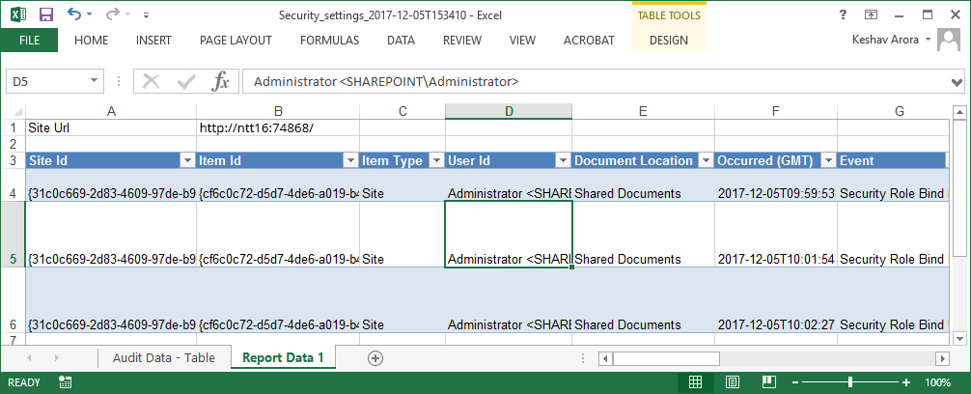This screenshot has width=971, height=394.
Task: Click cell with http://ntt16:74868/
Action: pyautogui.click(x=277, y=128)
